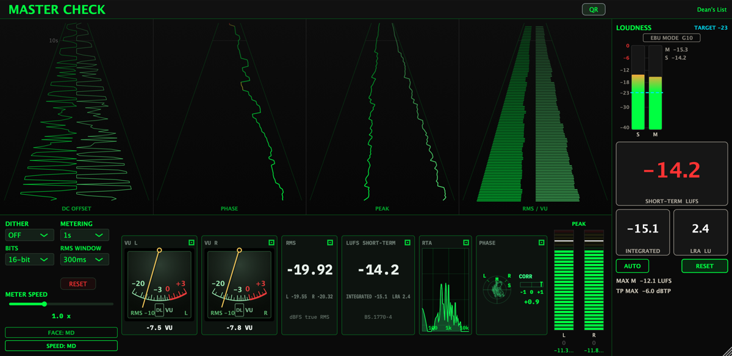This screenshot has width=732, height=356.
Task: Click the green RESET button in the loudness panel
Action: click(x=705, y=266)
